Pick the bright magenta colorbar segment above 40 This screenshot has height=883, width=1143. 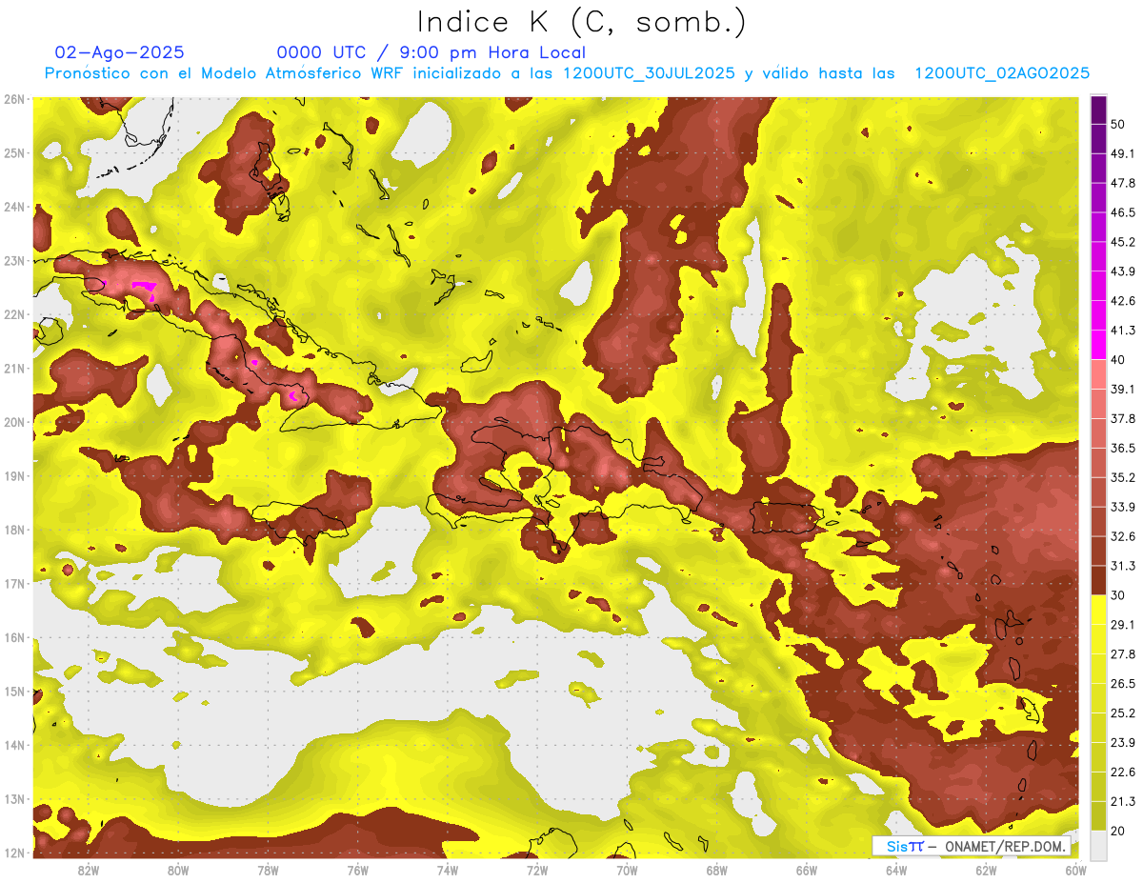point(1098,345)
